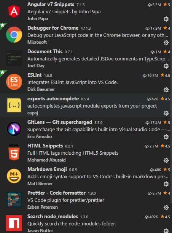This screenshot has height=233, width=172.
Task: Click the GitLens extension icon
Action: point(14,129)
